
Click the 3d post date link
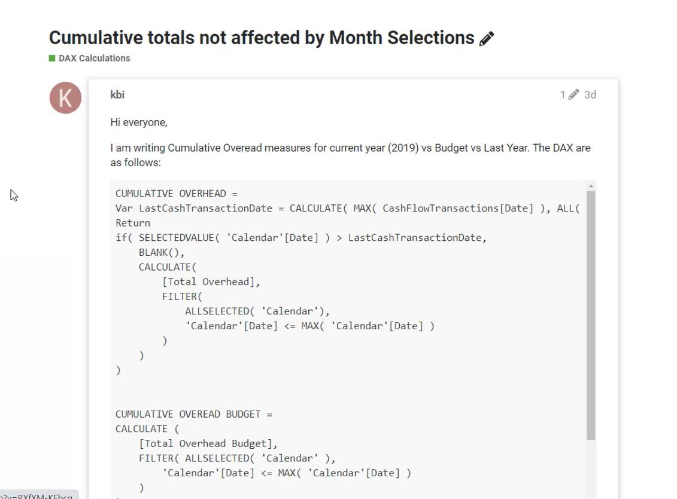tap(590, 95)
